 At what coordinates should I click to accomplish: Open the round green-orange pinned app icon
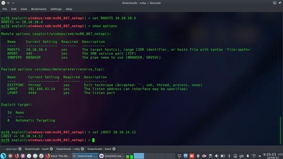41,156
